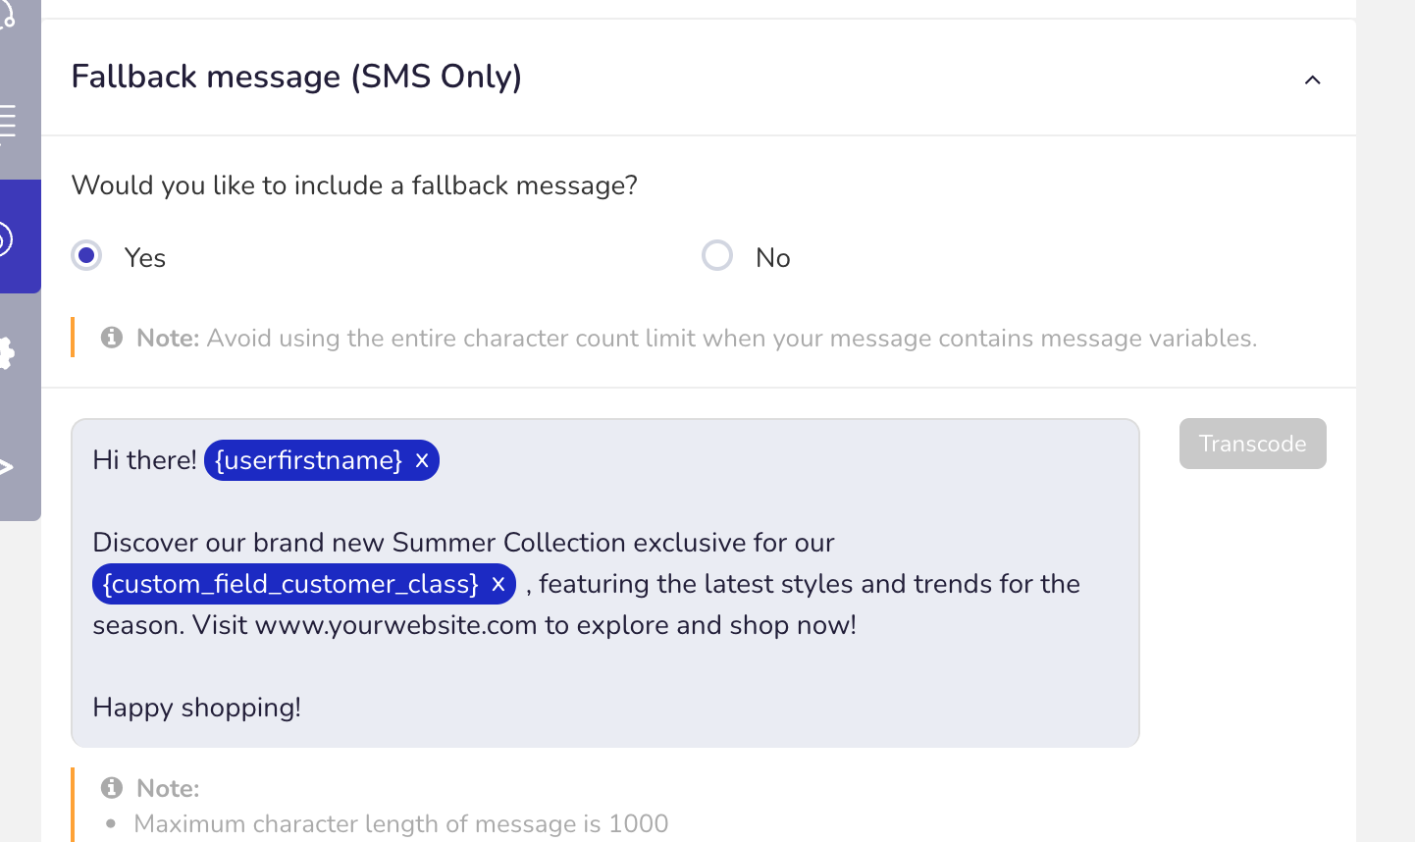Click the info icon beside the lower Note
Viewport: 1415px width, 842px height.
pyautogui.click(x=112, y=788)
